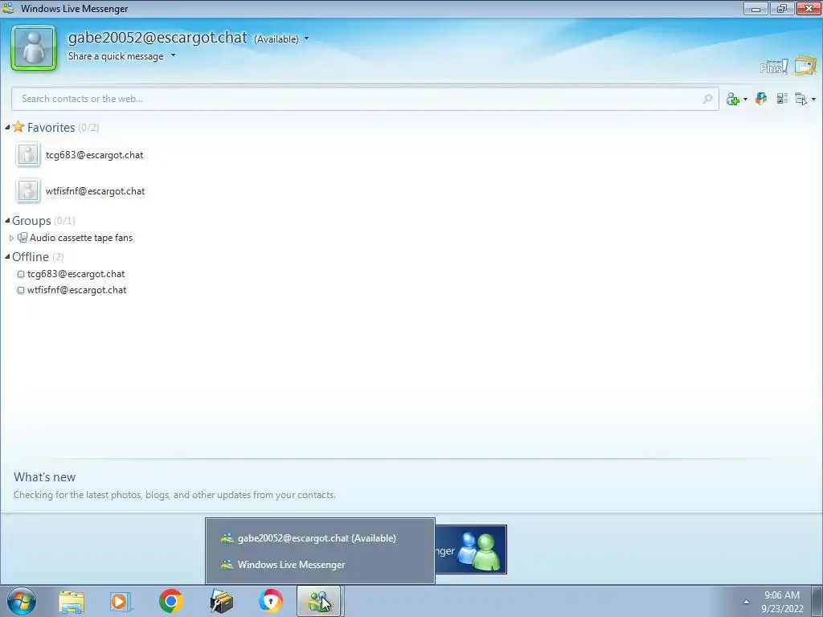Select wtfisfnf@escargot.chat under Offline
The width and height of the screenshot is (823, 617).
pos(76,290)
